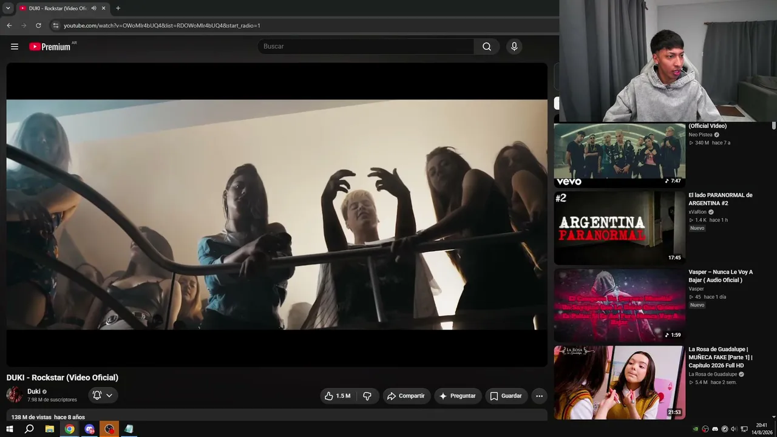Go to YouTube Premium home logo

pyautogui.click(x=50, y=47)
